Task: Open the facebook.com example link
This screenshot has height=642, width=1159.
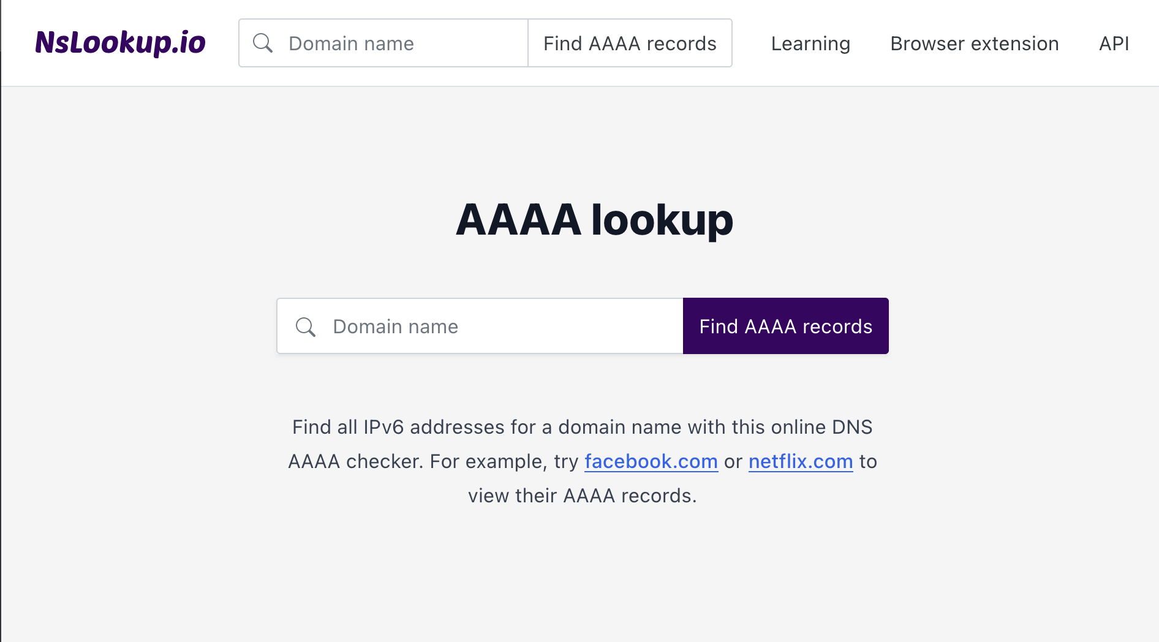Action: pos(651,461)
